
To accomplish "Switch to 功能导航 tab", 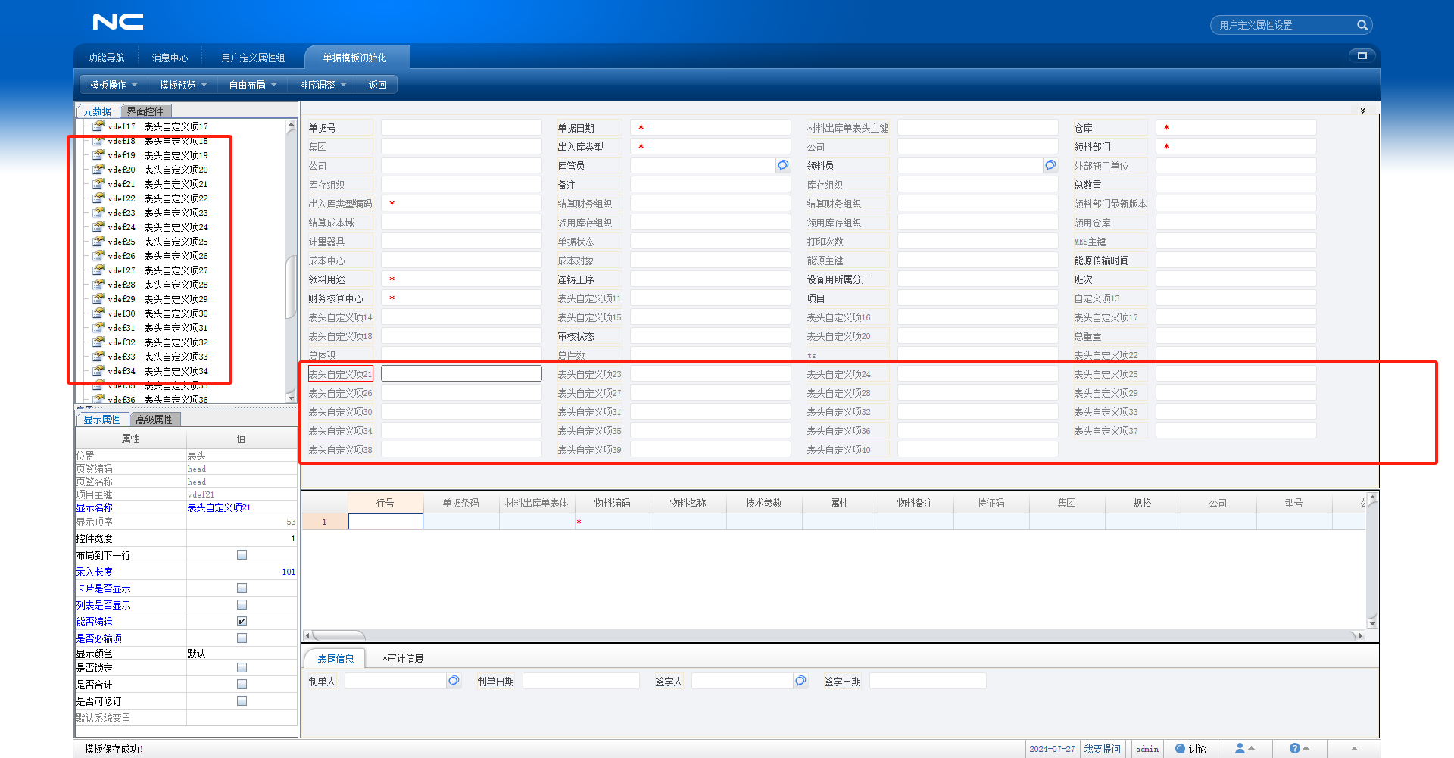I will pyautogui.click(x=106, y=58).
